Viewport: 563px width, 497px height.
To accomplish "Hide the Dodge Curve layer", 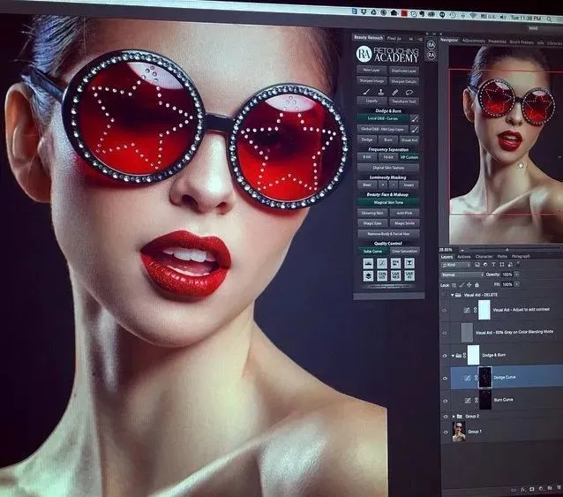I will pos(446,378).
